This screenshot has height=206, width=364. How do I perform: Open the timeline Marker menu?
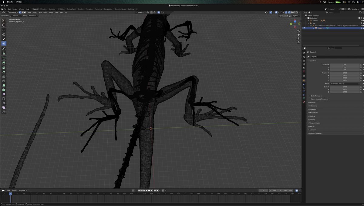click(14, 191)
